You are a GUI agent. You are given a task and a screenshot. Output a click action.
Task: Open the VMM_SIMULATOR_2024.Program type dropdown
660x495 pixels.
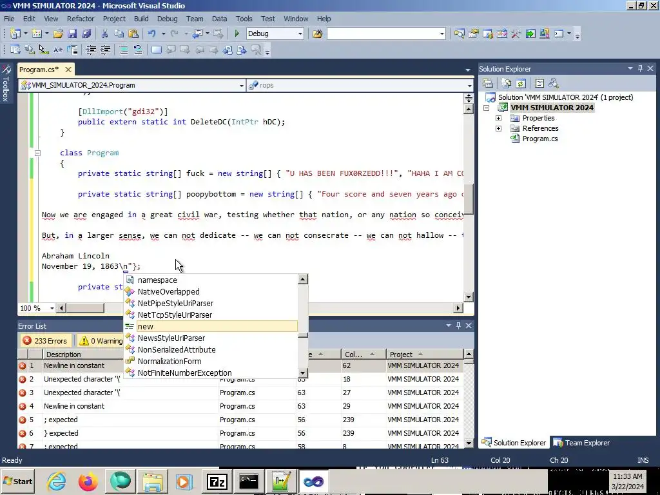[x=242, y=86]
